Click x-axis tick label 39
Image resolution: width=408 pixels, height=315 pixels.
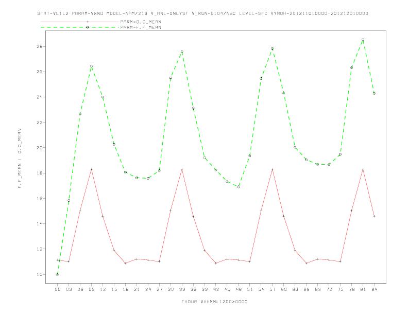205,289
